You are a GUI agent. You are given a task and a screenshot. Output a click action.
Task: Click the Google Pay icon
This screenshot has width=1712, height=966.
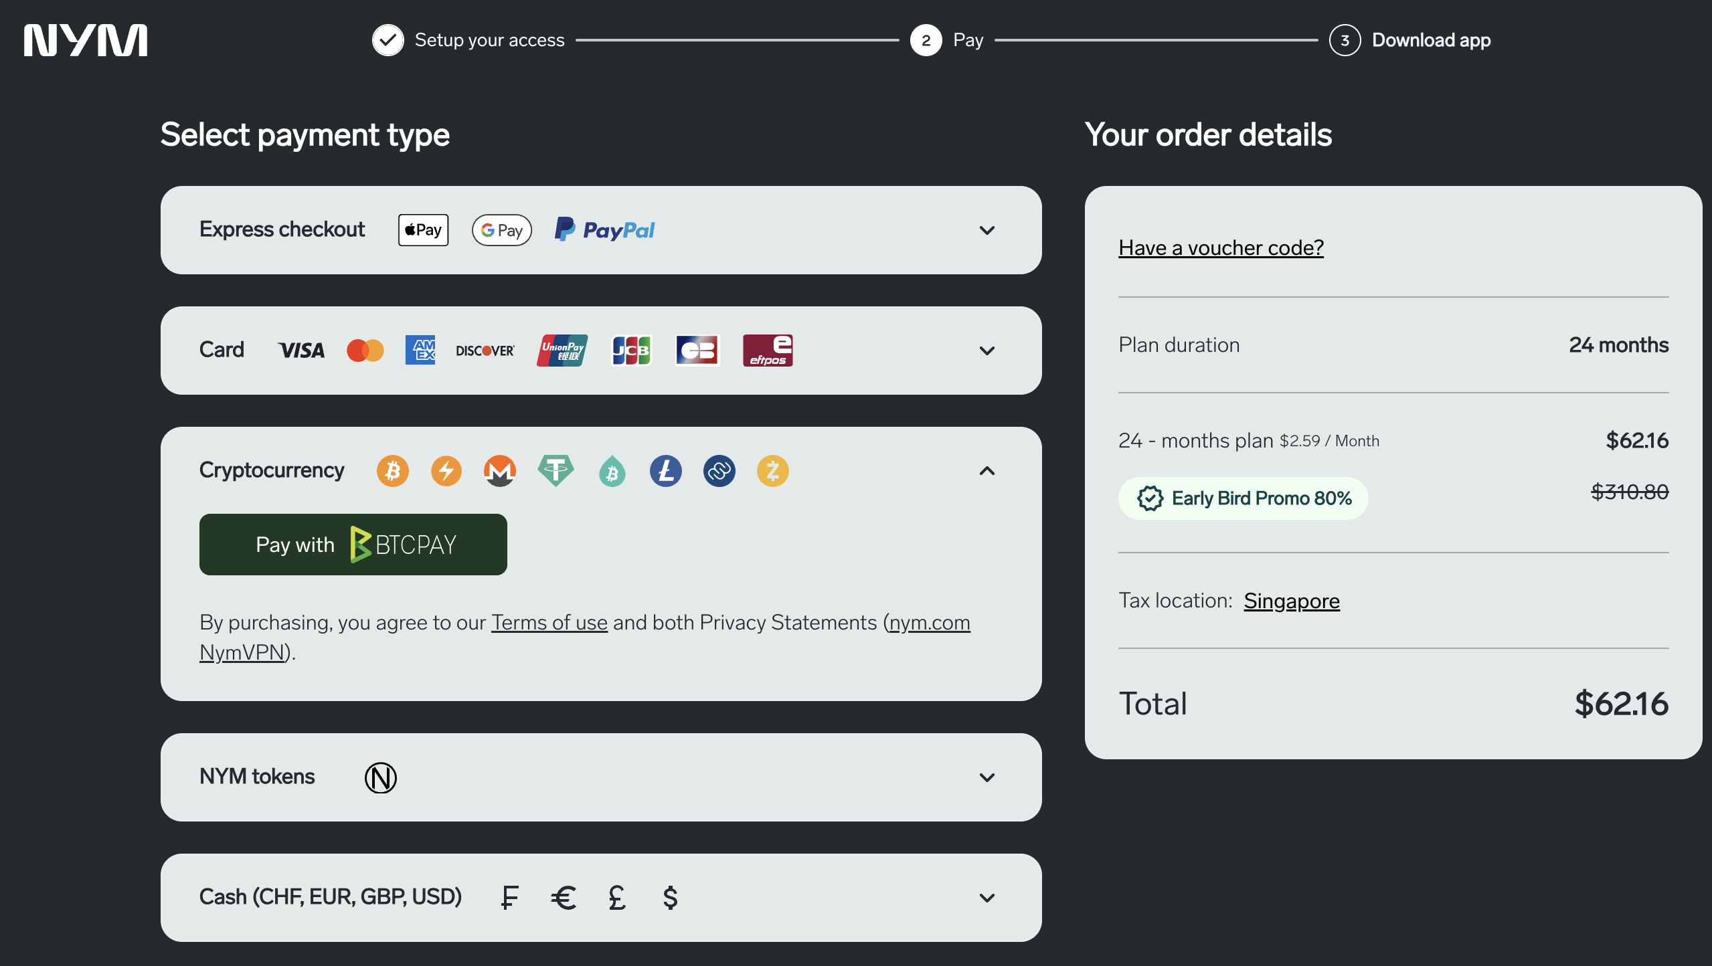pos(501,230)
